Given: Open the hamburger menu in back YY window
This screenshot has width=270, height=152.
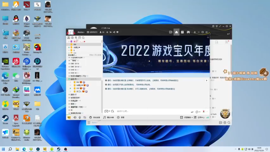Looking at the screenshot, I should (x=89, y=123).
